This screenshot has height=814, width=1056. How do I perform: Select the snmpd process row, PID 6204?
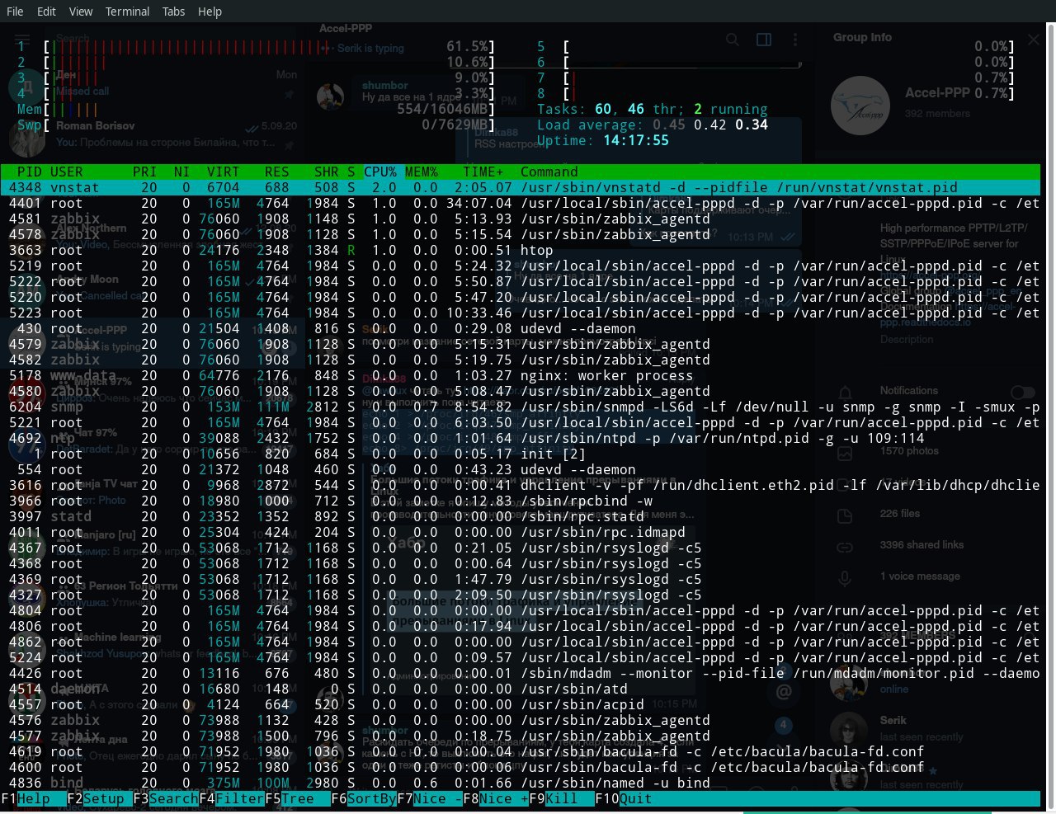click(x=520, y=407)
